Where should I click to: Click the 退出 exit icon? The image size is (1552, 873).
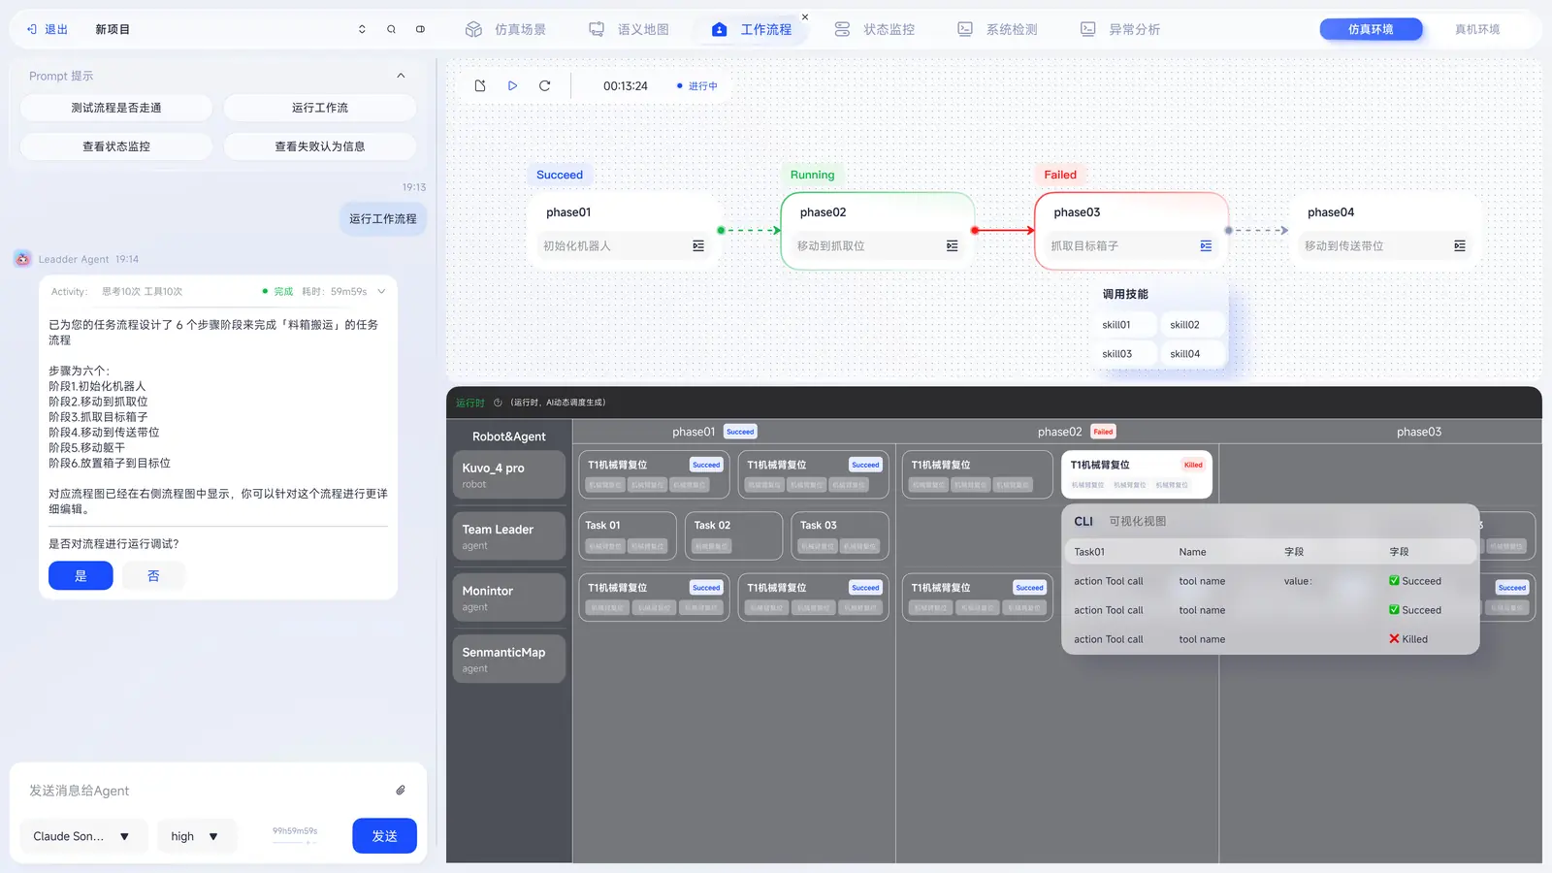pos(31,29)
